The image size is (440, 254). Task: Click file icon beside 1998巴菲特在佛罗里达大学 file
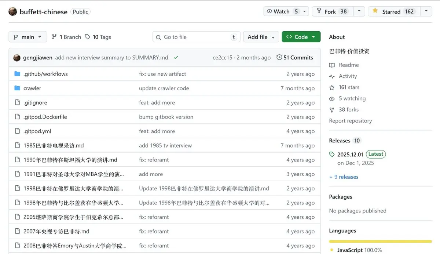17,188
